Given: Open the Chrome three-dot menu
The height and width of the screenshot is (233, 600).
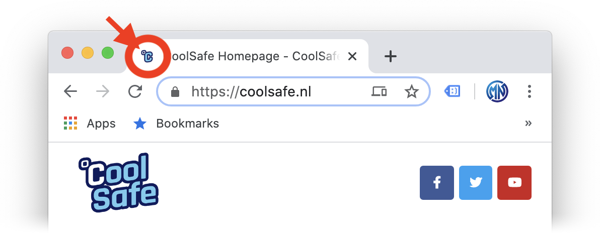Looking at the screenshot, I should 530,92.
